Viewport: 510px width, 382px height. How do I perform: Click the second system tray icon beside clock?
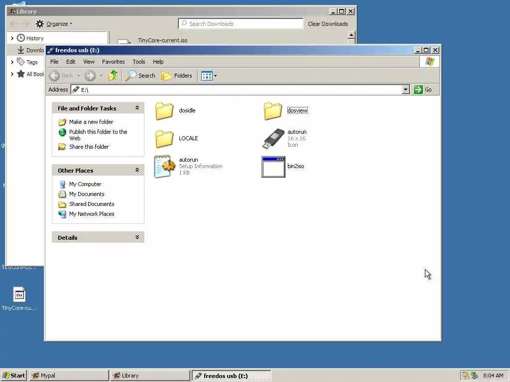(x=475, y=376)
